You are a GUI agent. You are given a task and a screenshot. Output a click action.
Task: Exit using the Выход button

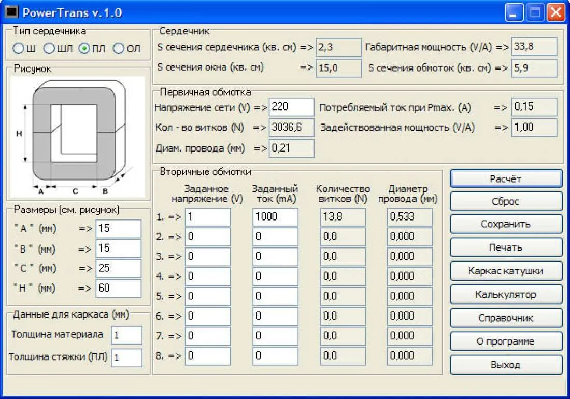pos(506,365)
